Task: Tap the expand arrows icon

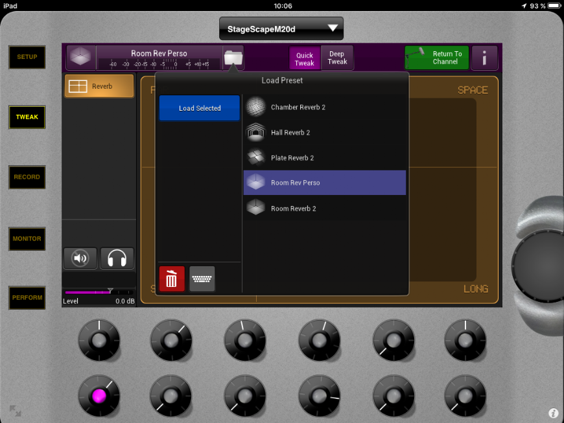Action: tap(15, 411)
